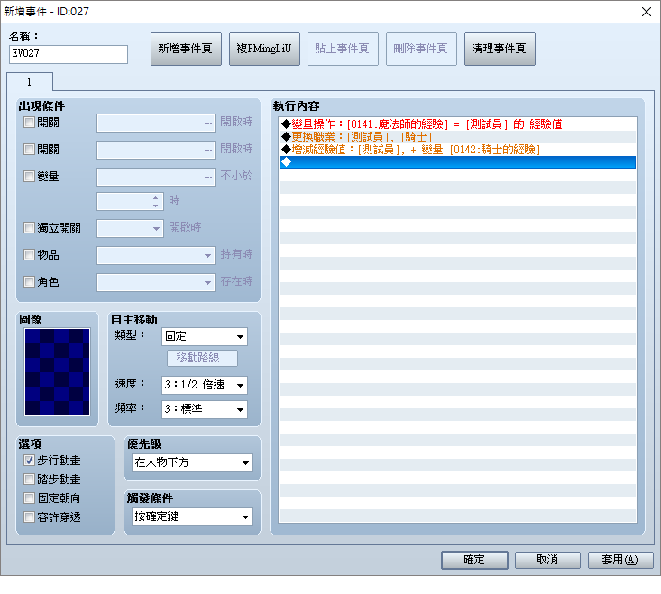Viewport: 661px width, 594px height.
Task: Open the 速度 dropdown showing 1/2 倍速
Action: pos(205,385)
